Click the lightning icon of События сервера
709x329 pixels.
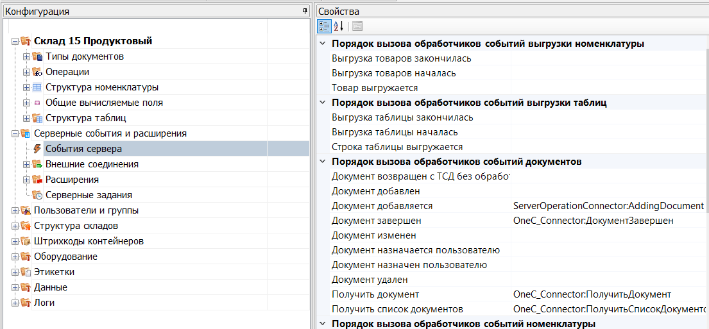pyautogui.click(x=37, y=149)
